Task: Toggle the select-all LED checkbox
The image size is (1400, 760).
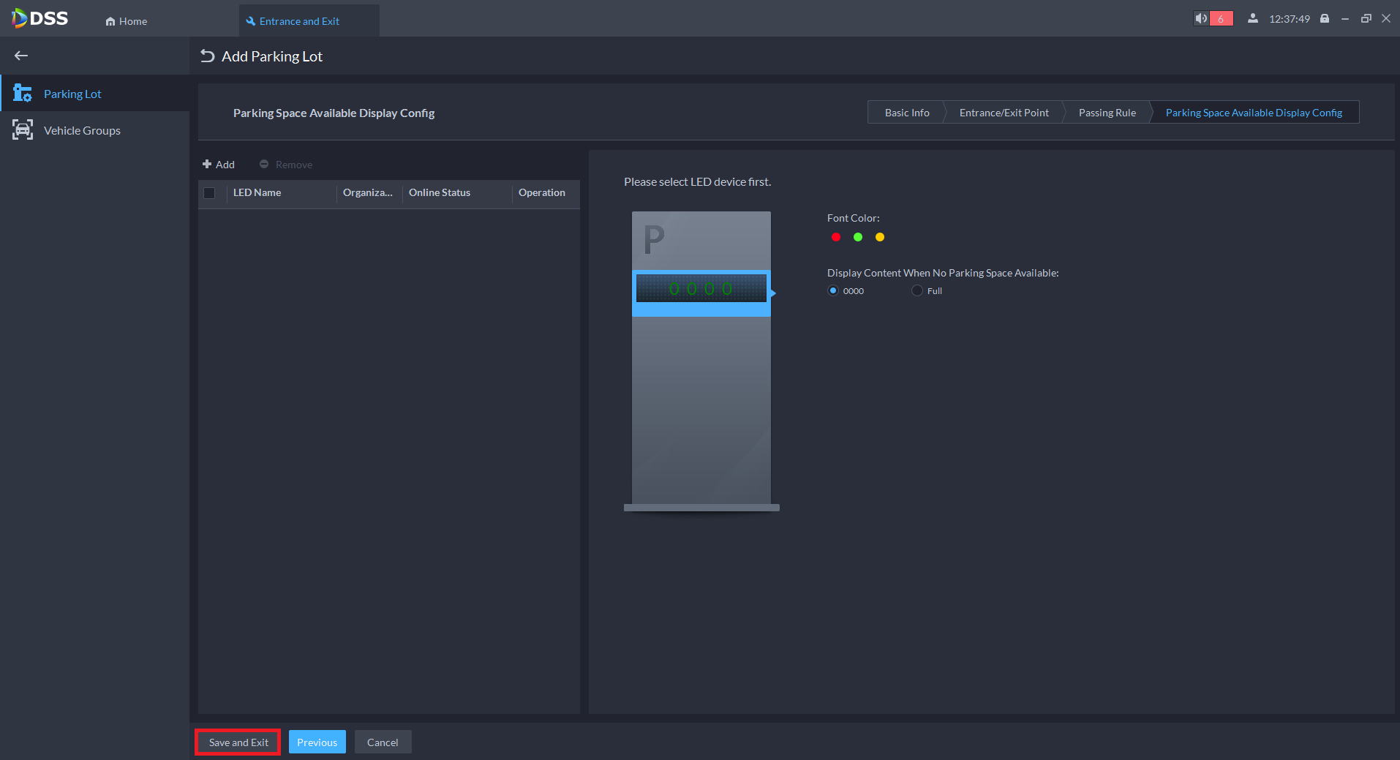Action: [x=209, y=193]
